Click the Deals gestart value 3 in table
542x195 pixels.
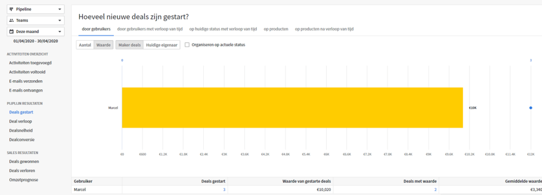[x=224, y=190]
